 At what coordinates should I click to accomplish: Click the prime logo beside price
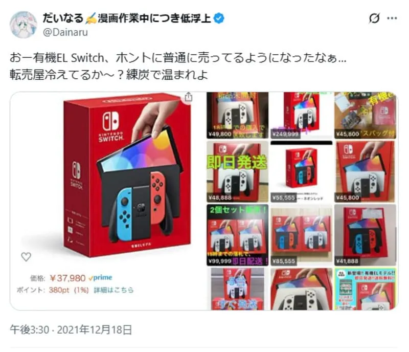100,278
